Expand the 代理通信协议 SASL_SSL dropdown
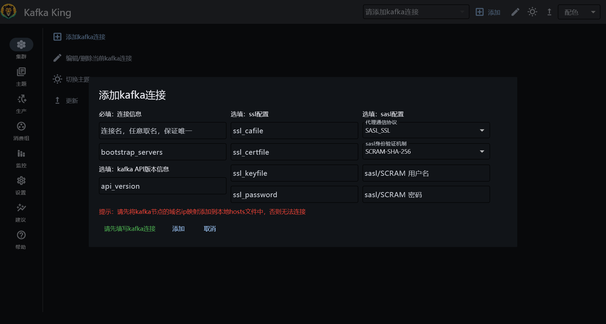This screenshot has width=606, height=324. tap(426, 130)
